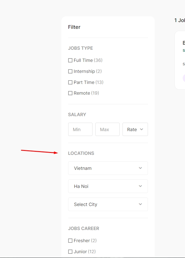Click the Full Time label text
The image size is (185, 258).
(83, 60)
